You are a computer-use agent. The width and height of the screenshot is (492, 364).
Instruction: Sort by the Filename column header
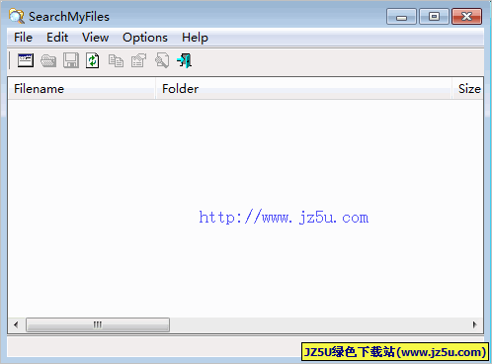coord(81,88)
